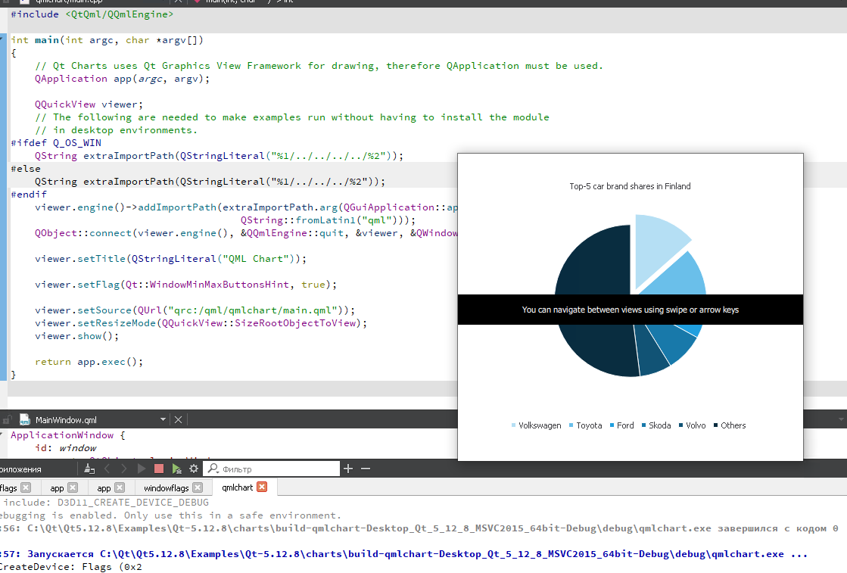Place cursor on QQuickView viewer line
The image size is (847, 573).
(x=89, y=104)
